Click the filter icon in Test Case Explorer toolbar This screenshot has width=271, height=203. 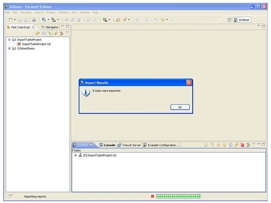click(x=62, y=33)
